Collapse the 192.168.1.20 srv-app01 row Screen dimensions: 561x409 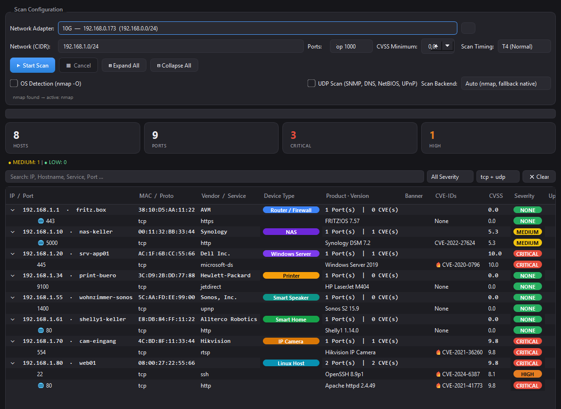coord(12,253)
